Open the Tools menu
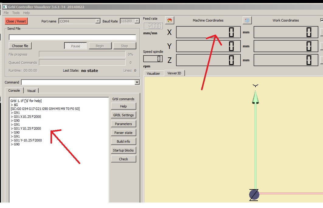The height and width of the screenshot is (208, 323). [16, 13]
